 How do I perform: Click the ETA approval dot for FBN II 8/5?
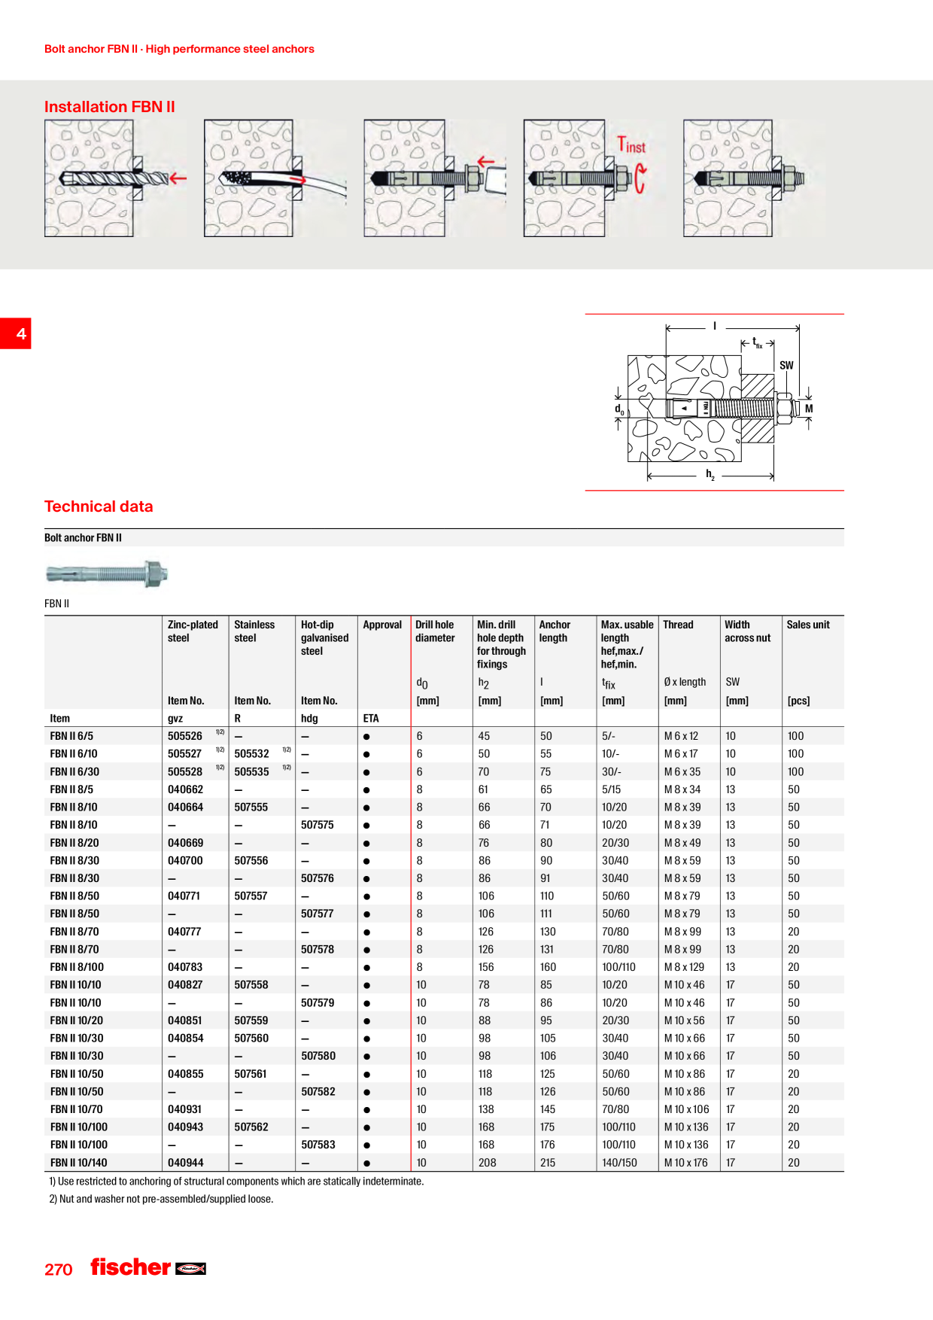366,790
